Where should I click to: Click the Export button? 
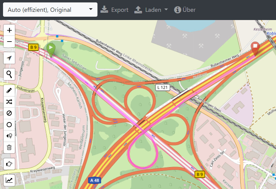(x=114, y=10)
